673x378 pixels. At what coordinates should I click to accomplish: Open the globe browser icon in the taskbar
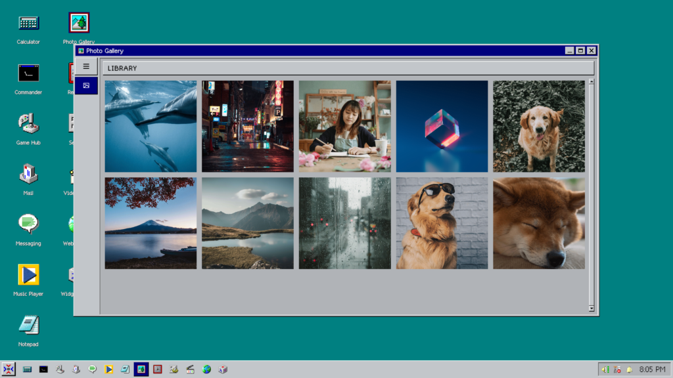(x=206, y=369)
